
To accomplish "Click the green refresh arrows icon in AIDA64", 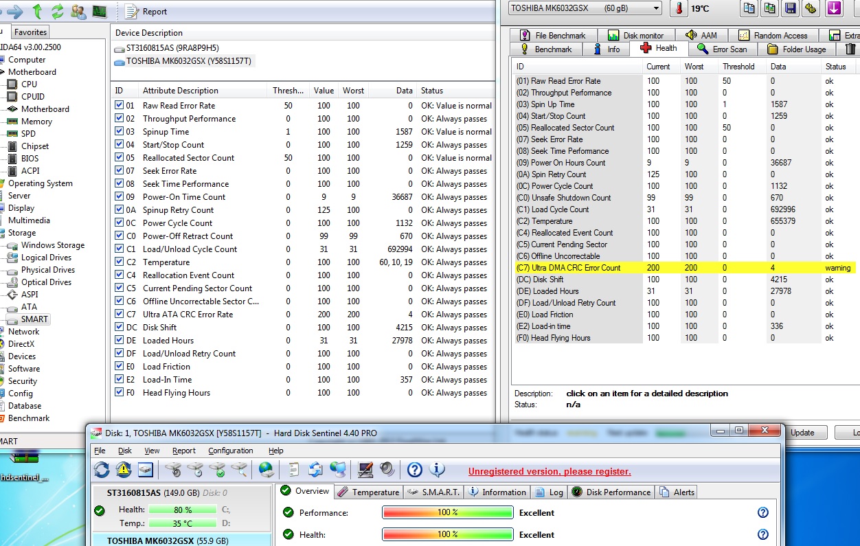I will pos(58,12).
